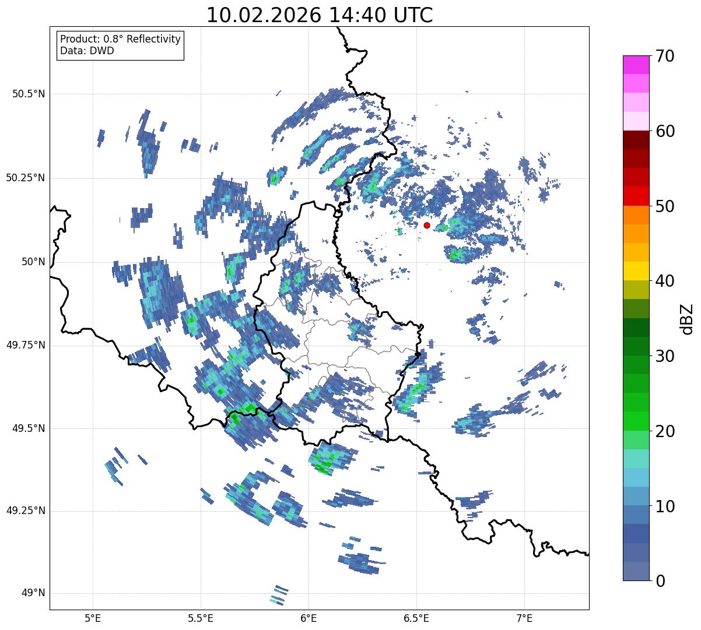Click the "dBZ" colorbar axis label
The height and width of the screenshot is (630, 701).
[686, 318]
